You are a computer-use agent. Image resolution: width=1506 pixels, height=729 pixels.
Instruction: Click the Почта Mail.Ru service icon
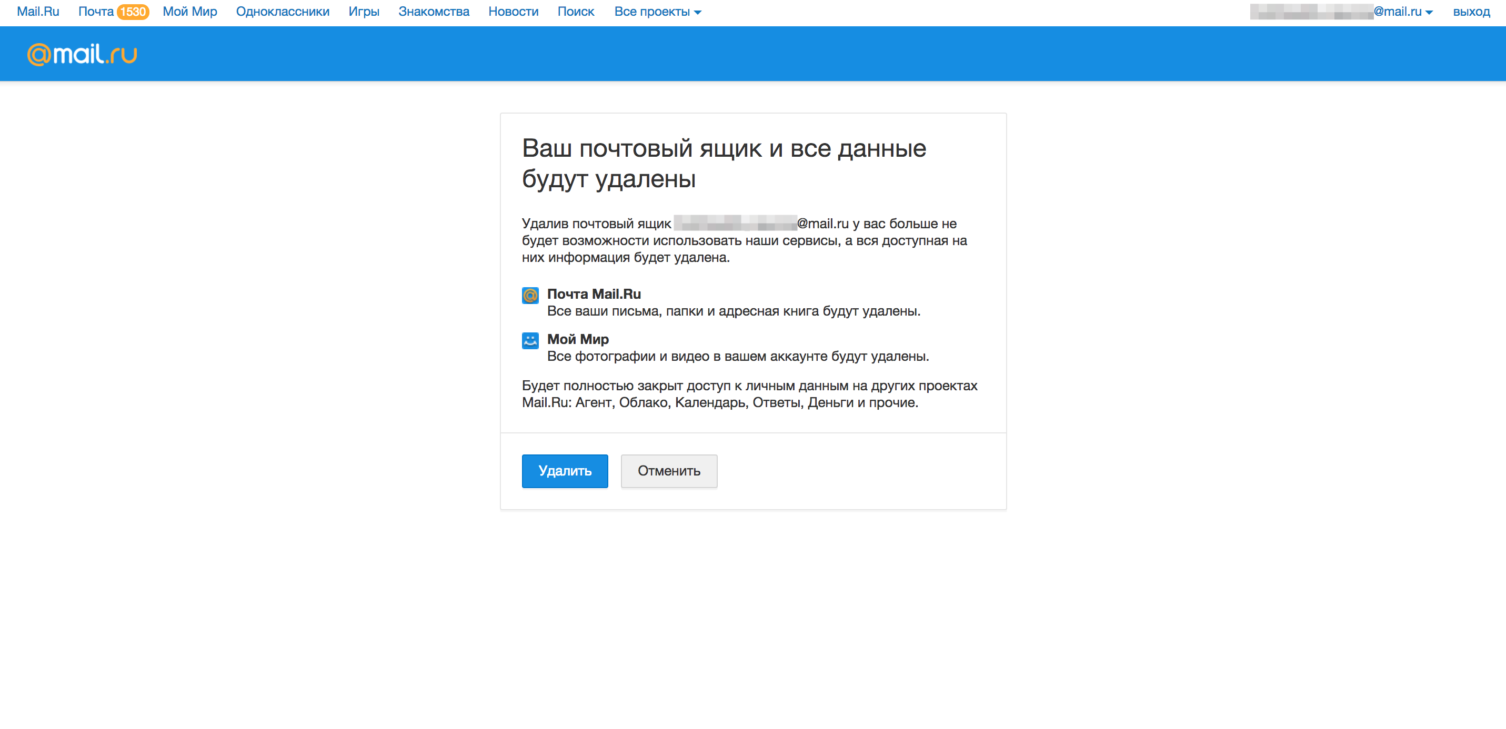[x=530, y=295]
